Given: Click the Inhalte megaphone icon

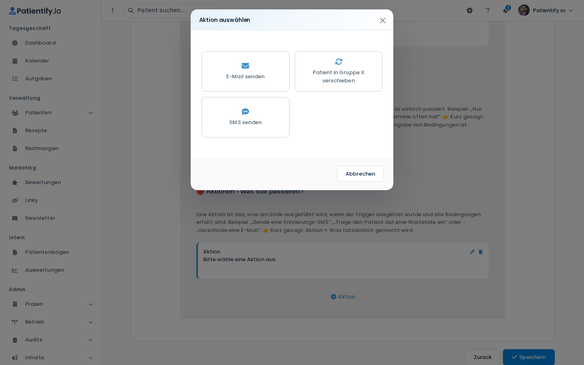Looking at the screenshot, I should coord(15,358).
